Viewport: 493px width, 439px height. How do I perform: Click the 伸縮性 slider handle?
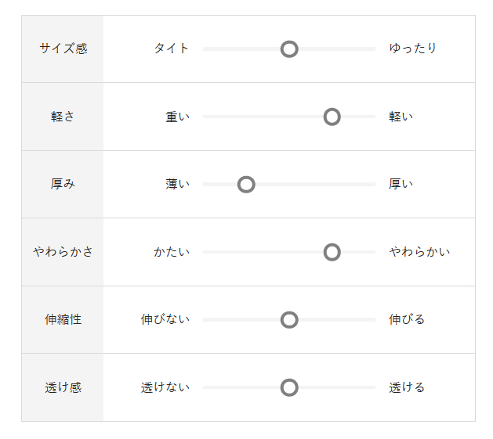pyautogui.click(x=289, y=320)
